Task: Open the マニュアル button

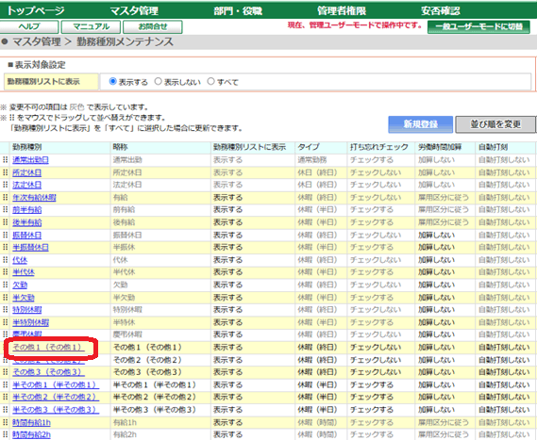Action: (x=91, y=26)
